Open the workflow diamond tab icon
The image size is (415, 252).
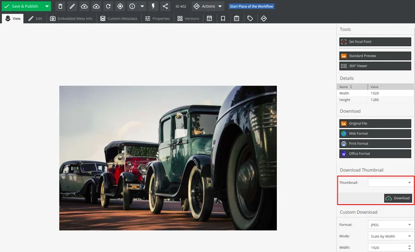(264, 19)
